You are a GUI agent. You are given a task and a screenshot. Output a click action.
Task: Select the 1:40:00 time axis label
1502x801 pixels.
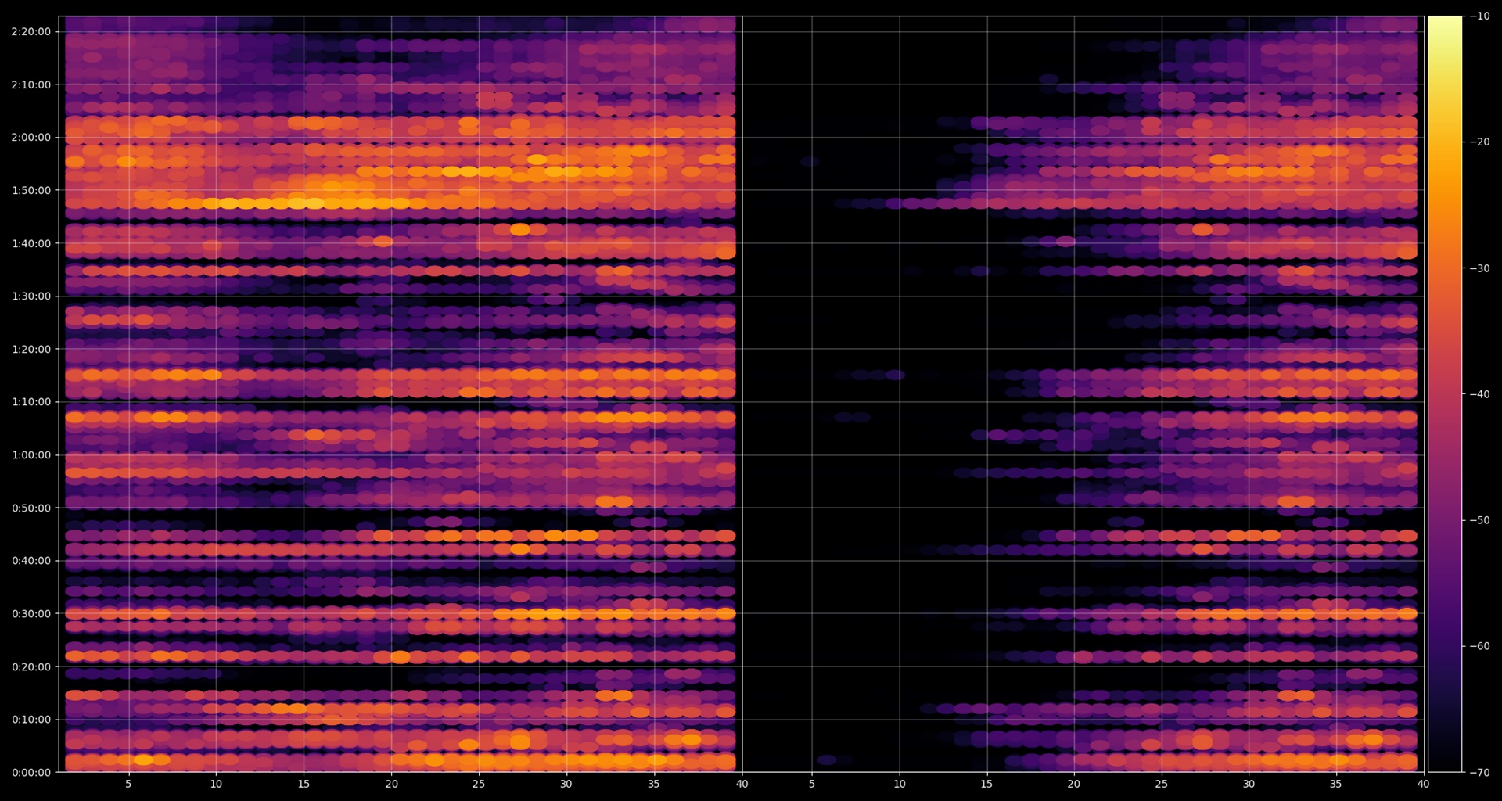(31, 243)
